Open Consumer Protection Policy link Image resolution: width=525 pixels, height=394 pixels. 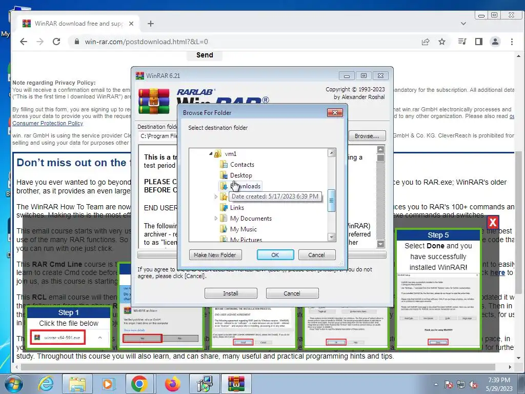pos(48,123)
